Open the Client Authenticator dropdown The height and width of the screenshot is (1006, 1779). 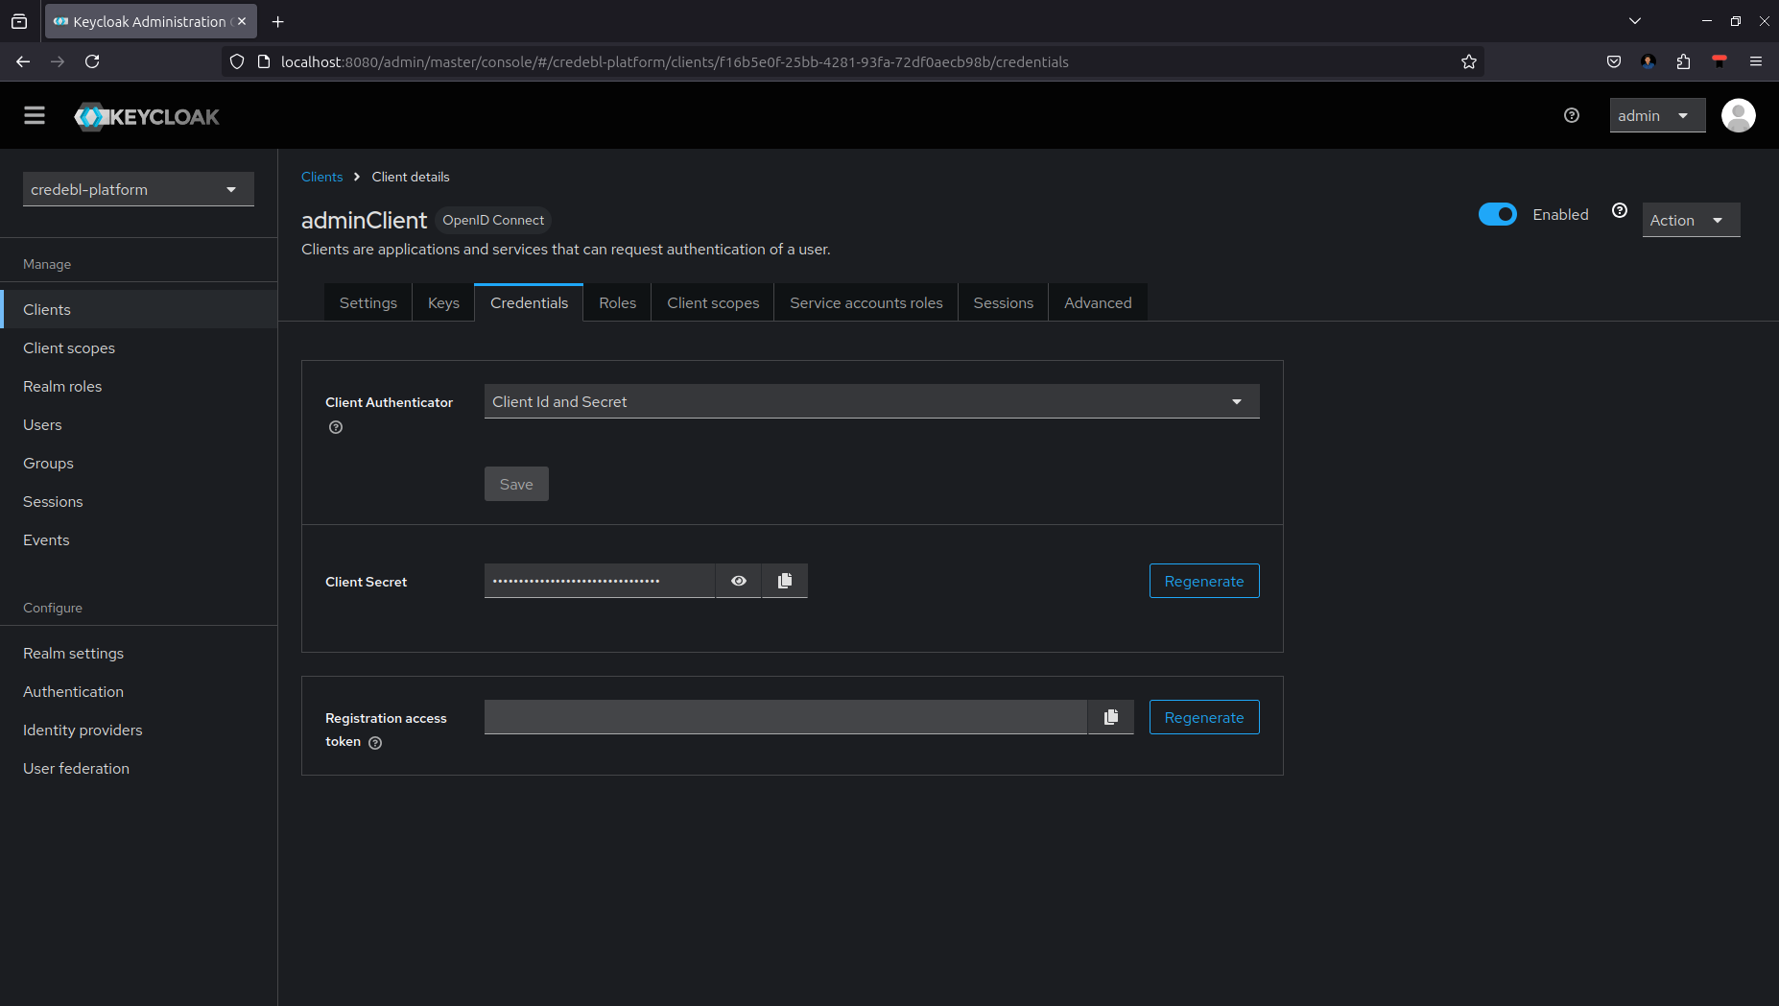click(x=871, y=401)
